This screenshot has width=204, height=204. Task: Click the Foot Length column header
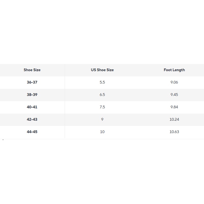point(174,70)
